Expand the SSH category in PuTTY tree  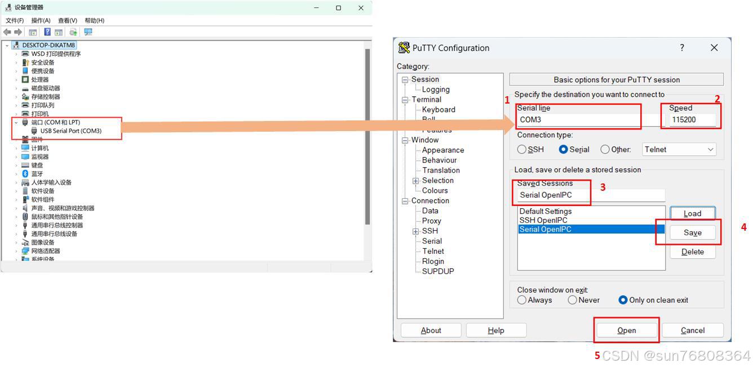point(415,231)
